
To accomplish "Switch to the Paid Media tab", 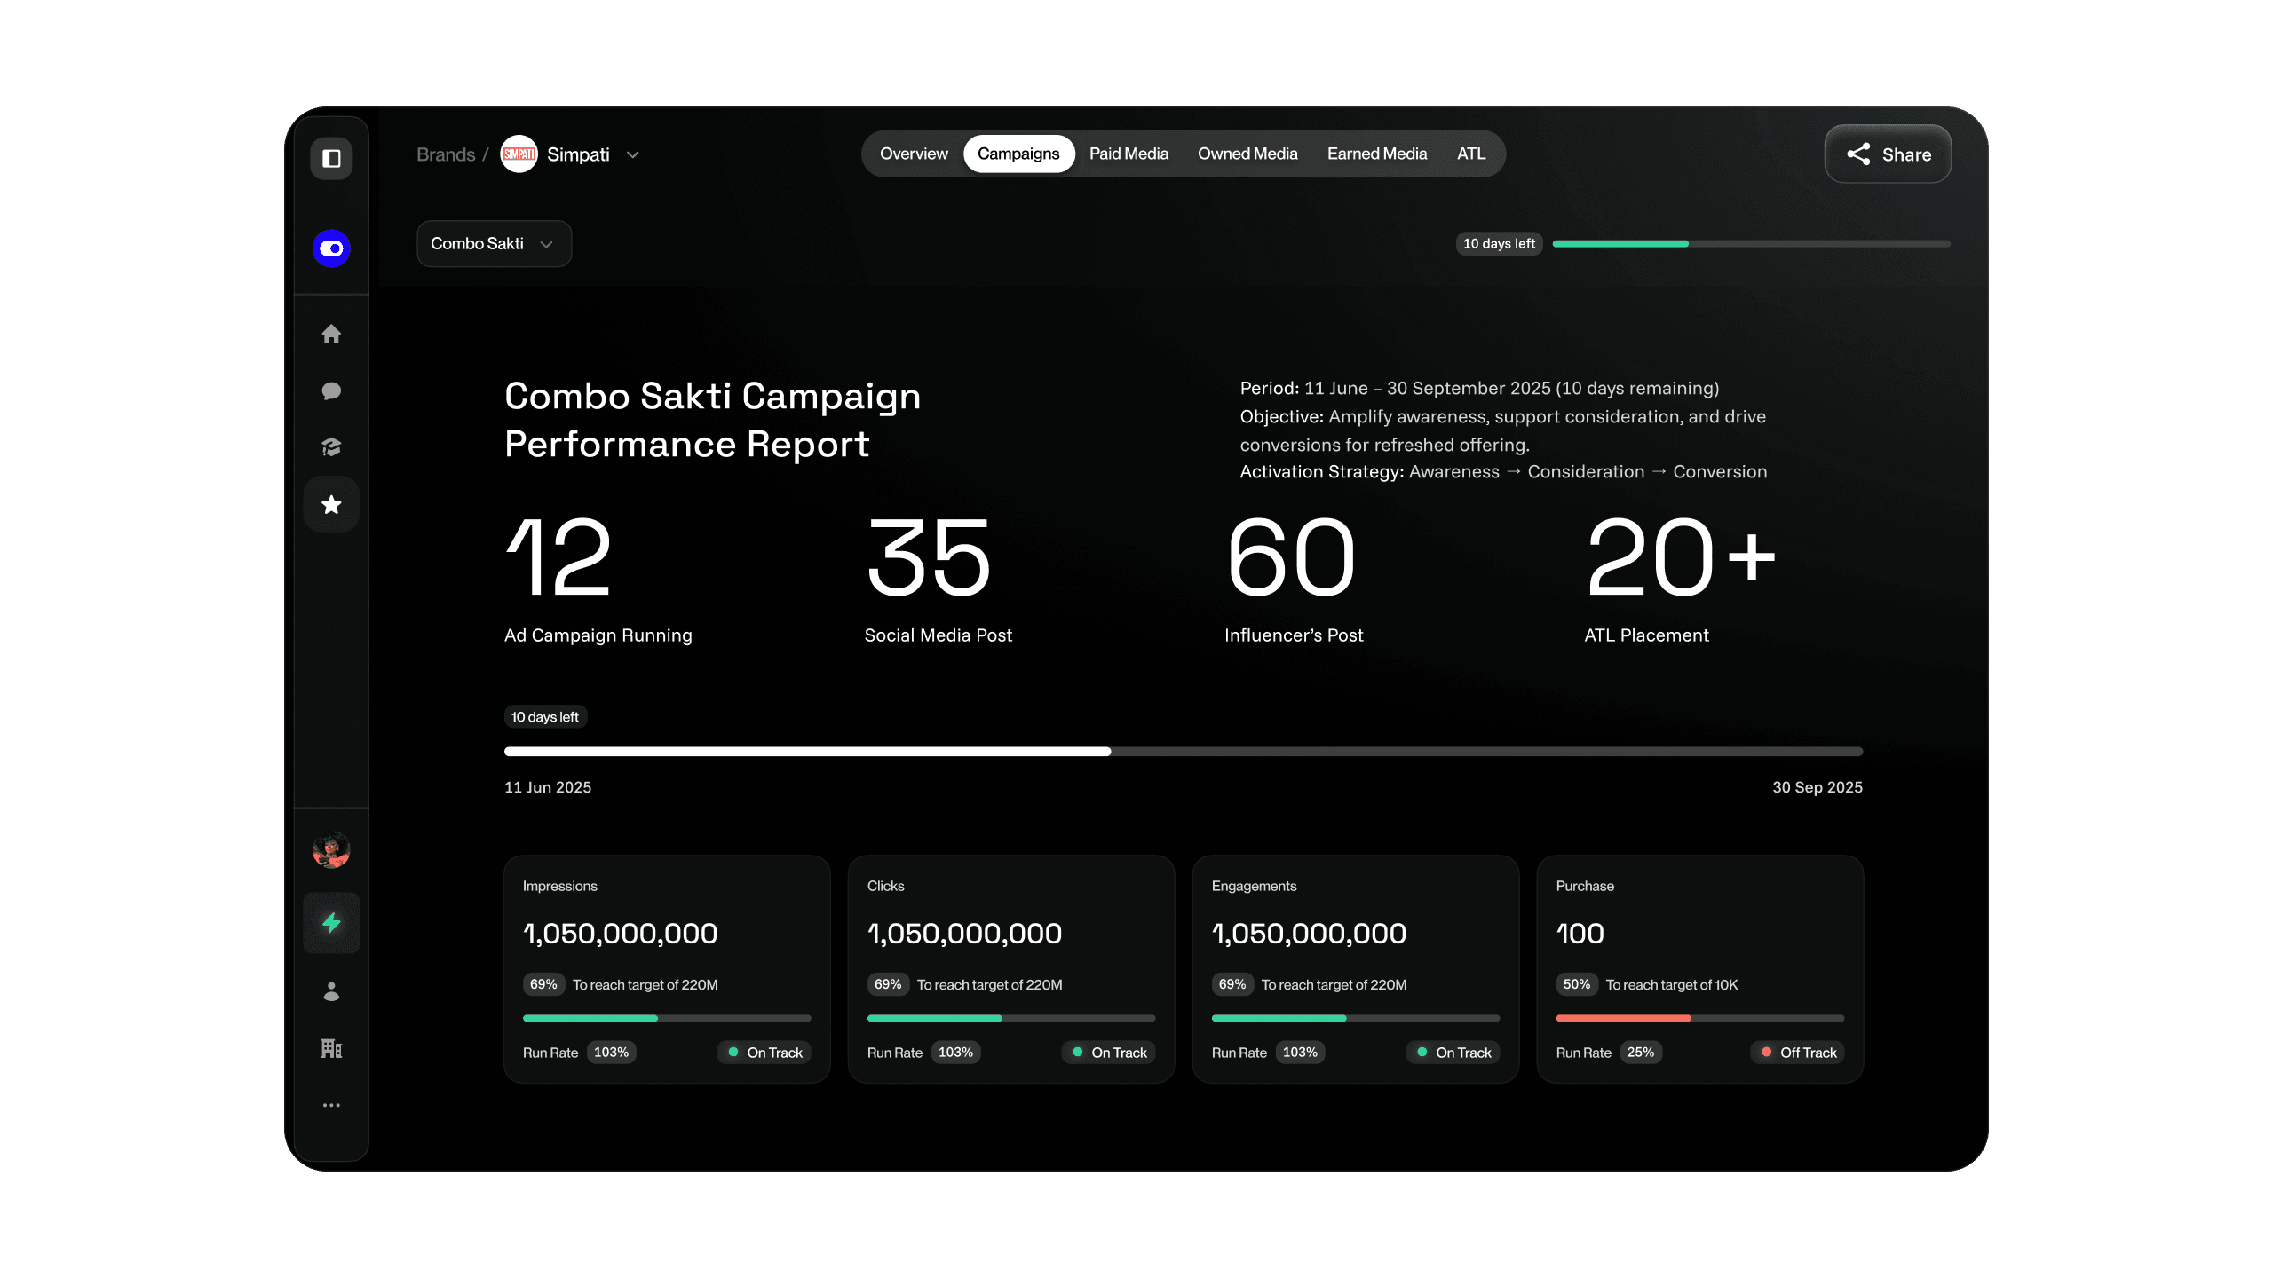I will pyautogui.click(x=1129, y=154).
